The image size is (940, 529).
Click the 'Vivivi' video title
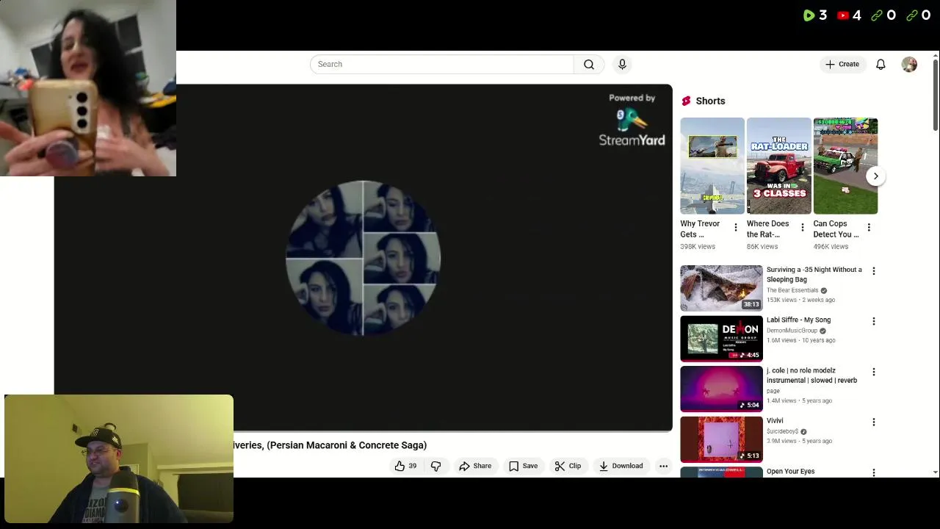[775, 421]
